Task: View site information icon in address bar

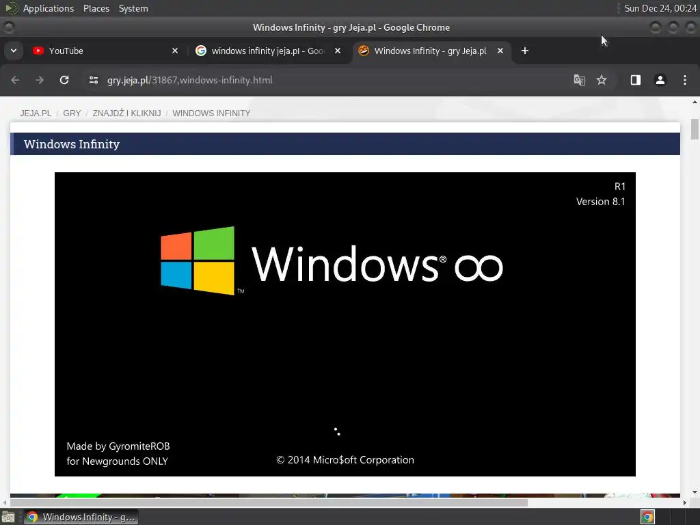Action: pyautogui.click(x=93, y=80)
